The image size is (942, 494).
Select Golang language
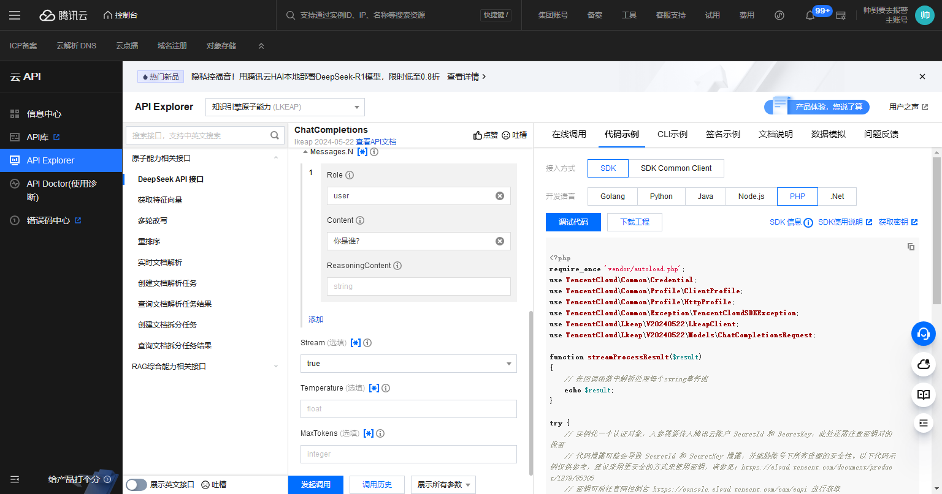(x=613, y=196)
